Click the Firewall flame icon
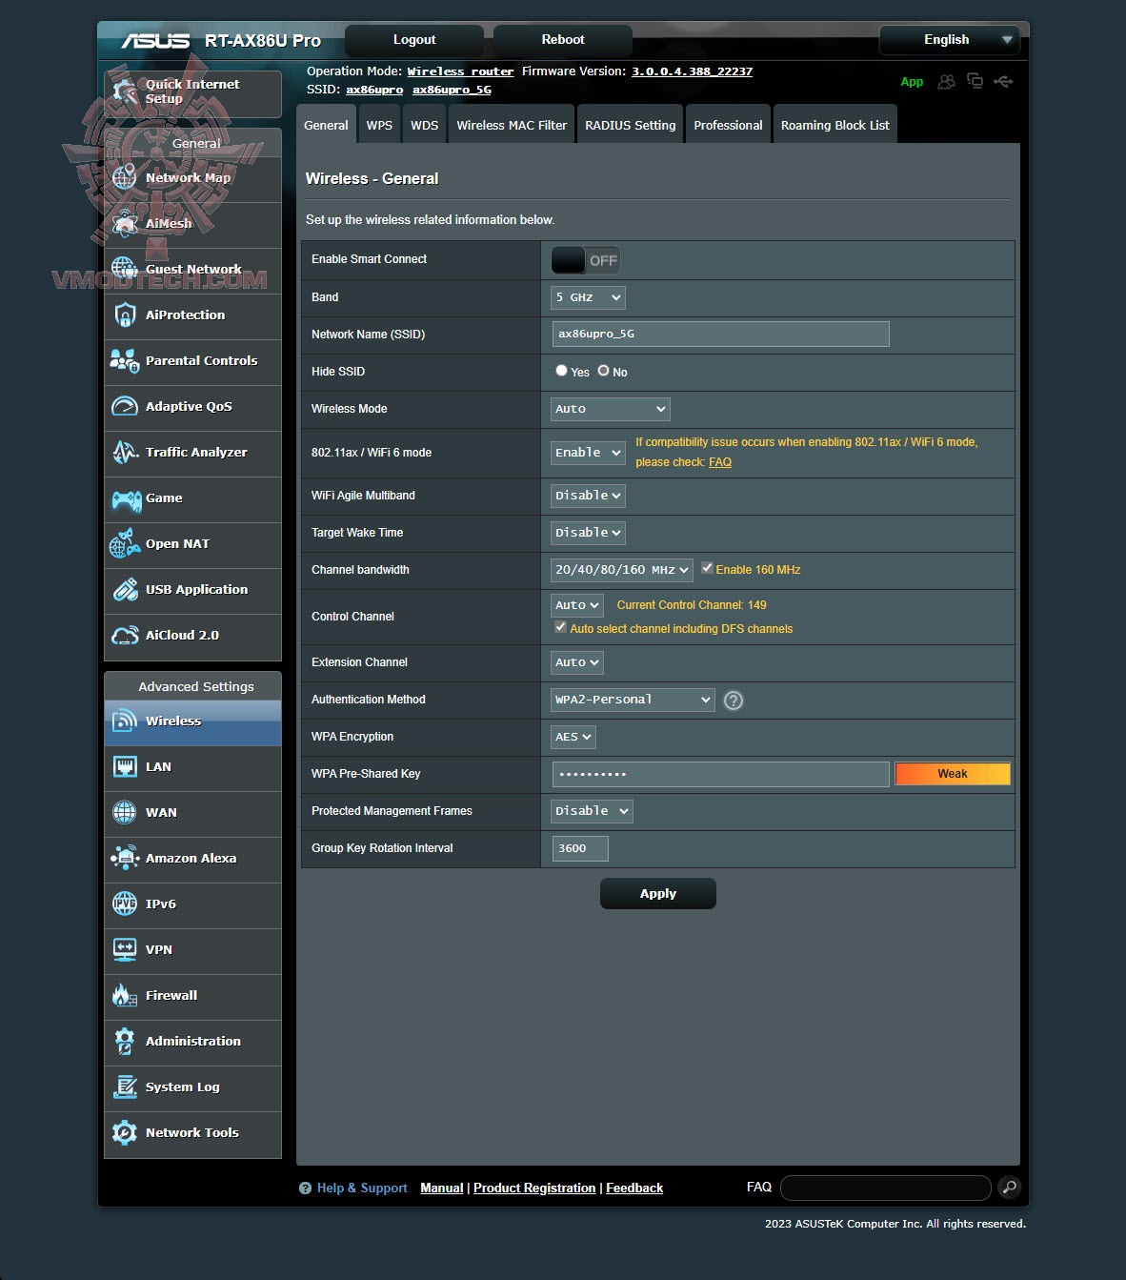 tap(125, 996)
